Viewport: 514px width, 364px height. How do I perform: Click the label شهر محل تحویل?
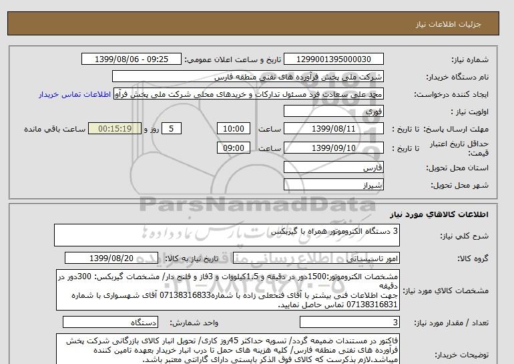459,185
